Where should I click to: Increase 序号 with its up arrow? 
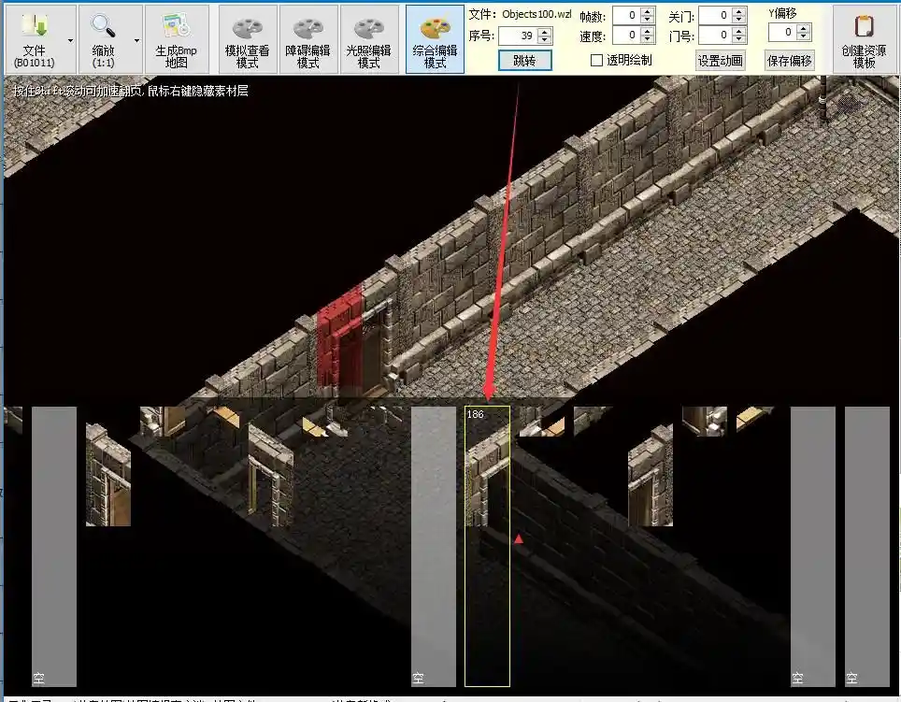pyautogui.click(x=544, y=32)
